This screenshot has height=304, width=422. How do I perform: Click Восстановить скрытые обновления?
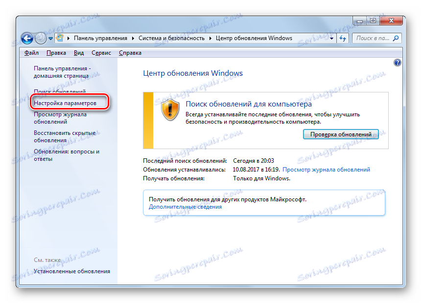[x=65, y=136]
